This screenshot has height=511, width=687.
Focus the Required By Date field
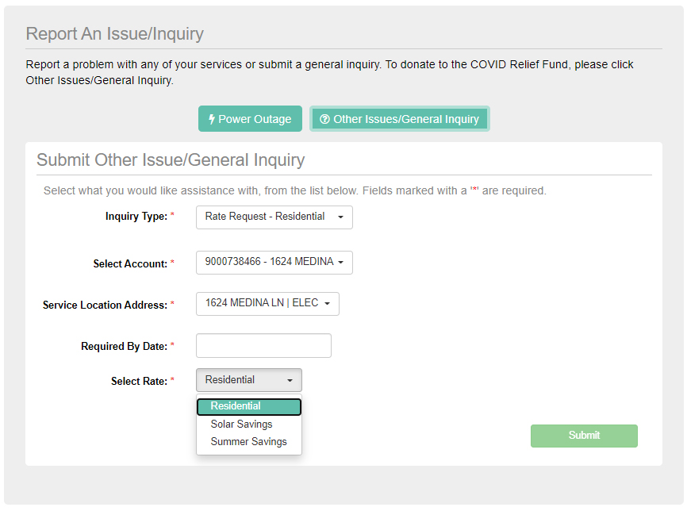tap(263, 346)
